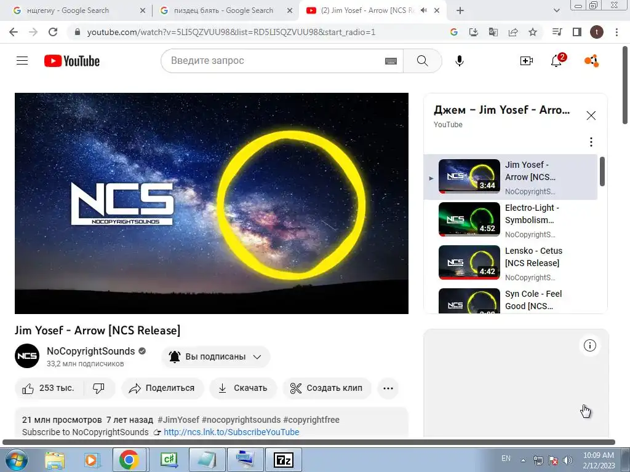This screenshot has height=472, width=630.
Task: Click the playlist panel vertical scrollbar
Action: 602,171
